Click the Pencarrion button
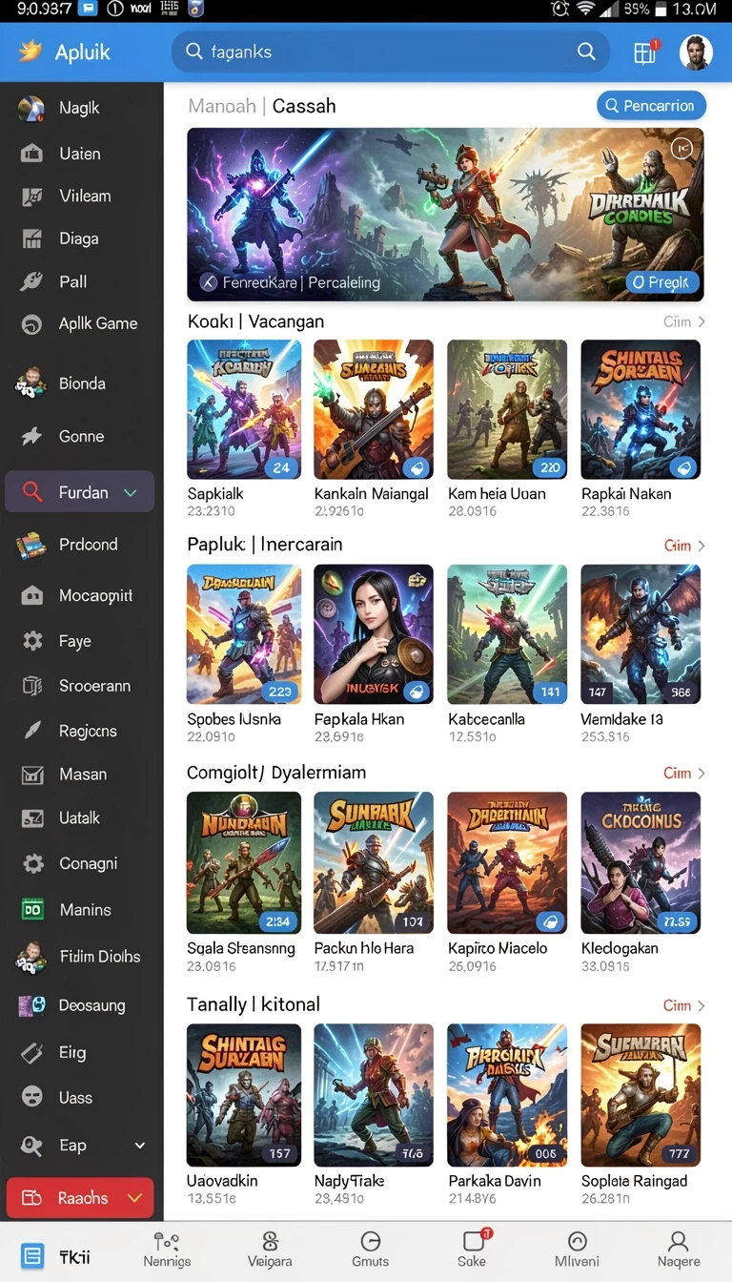732x1282 pixels. [x=652, y=106]
